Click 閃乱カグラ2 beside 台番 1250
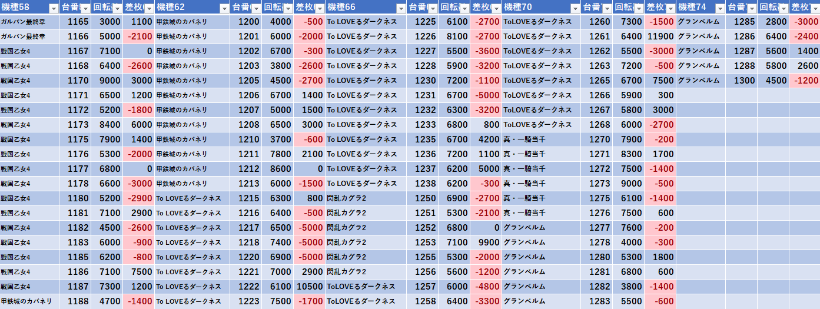 366,198
